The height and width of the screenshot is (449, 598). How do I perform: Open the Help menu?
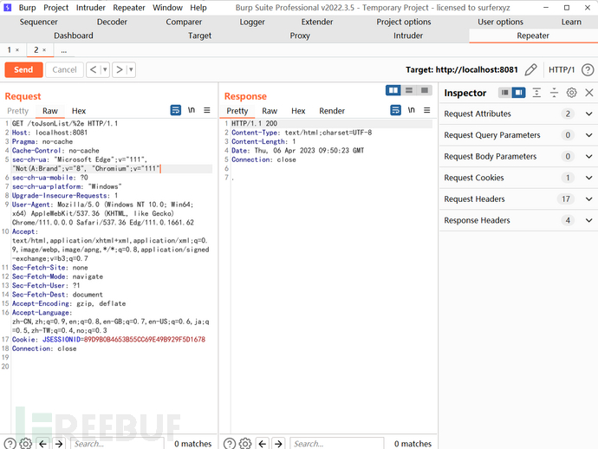(x=198, y=8)
